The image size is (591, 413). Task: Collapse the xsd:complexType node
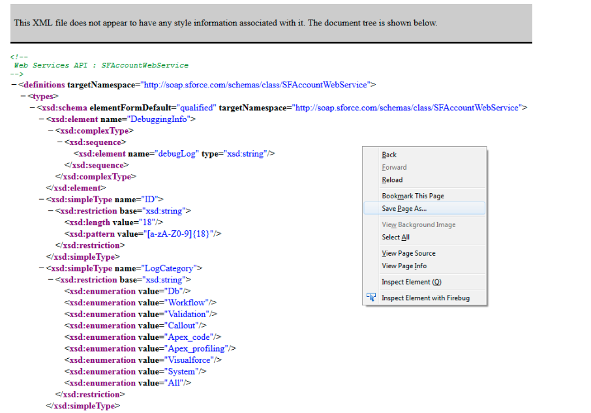click(50, 130)
